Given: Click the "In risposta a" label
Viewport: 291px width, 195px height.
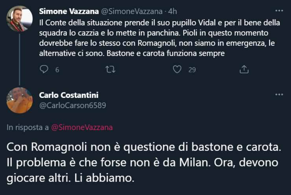Looking at the screenshot, I should pyautogui.click(x=28, y=127).
